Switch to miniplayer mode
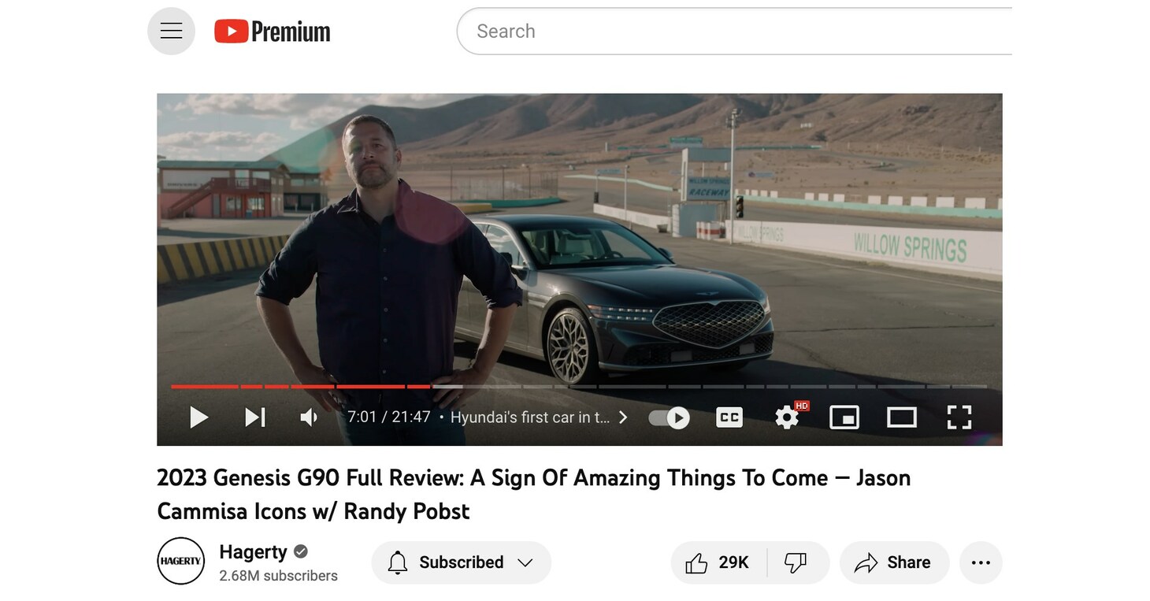This screenshot has width=1150, height=601. [844, 417]
